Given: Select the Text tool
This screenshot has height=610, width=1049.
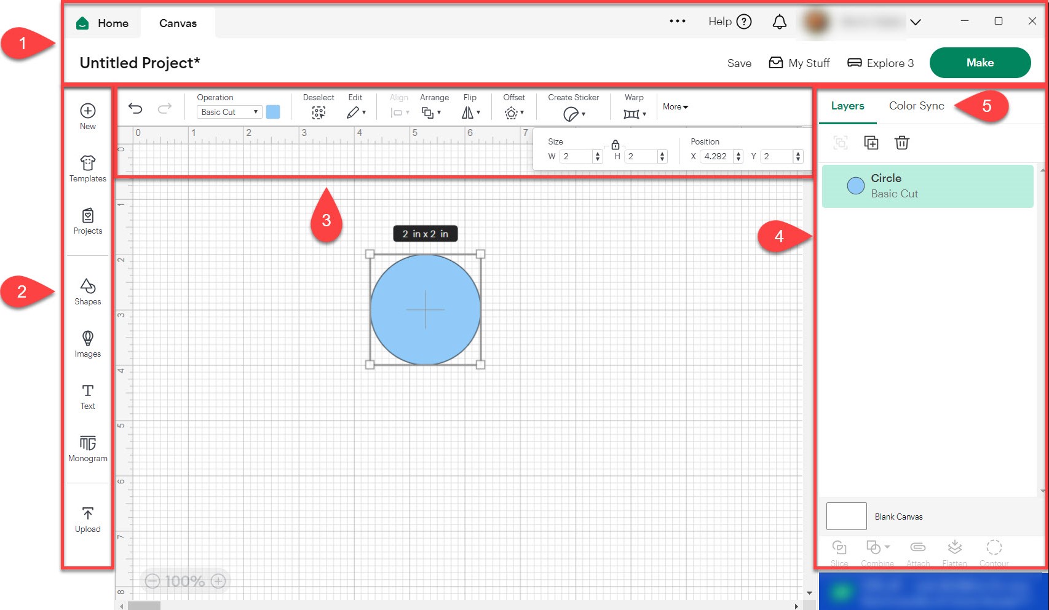Looking at the screenshot, I should [x=88, y=397].
